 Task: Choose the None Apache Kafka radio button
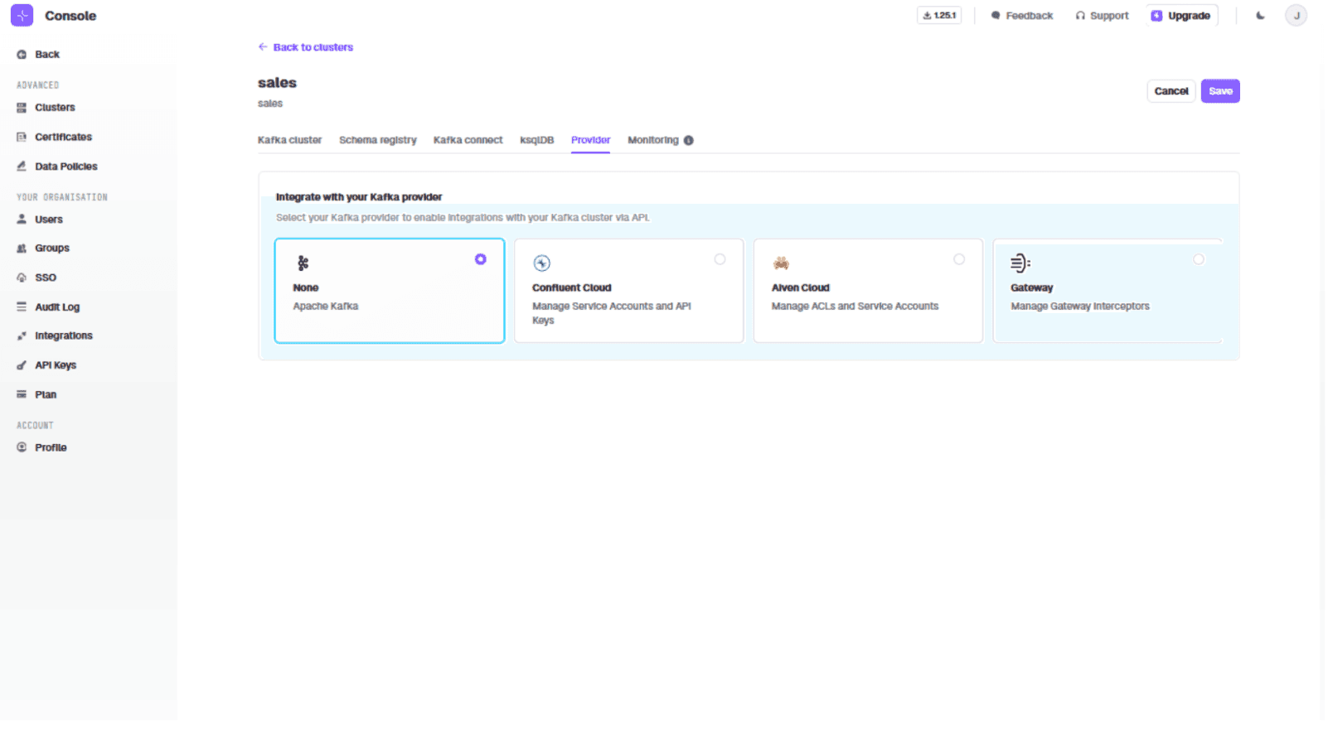click(x=480, y=260)
